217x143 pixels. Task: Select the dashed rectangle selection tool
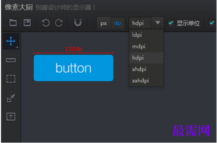(x=11, y=79)
